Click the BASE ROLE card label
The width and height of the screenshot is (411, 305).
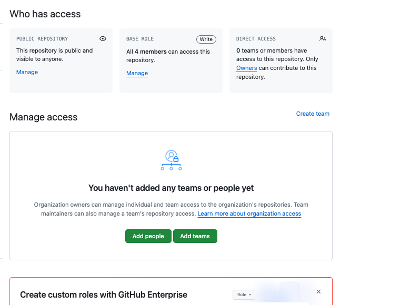140,39
